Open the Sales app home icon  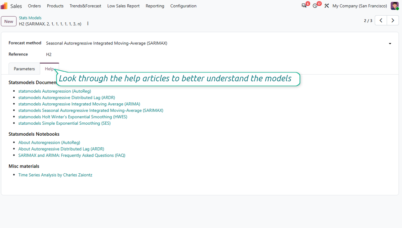[4, 6]
